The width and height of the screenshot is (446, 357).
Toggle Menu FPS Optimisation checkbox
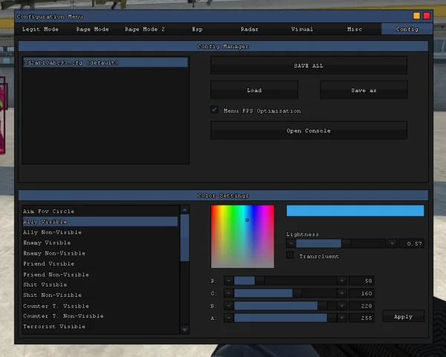pyautogui.click(x=215, y=110)
